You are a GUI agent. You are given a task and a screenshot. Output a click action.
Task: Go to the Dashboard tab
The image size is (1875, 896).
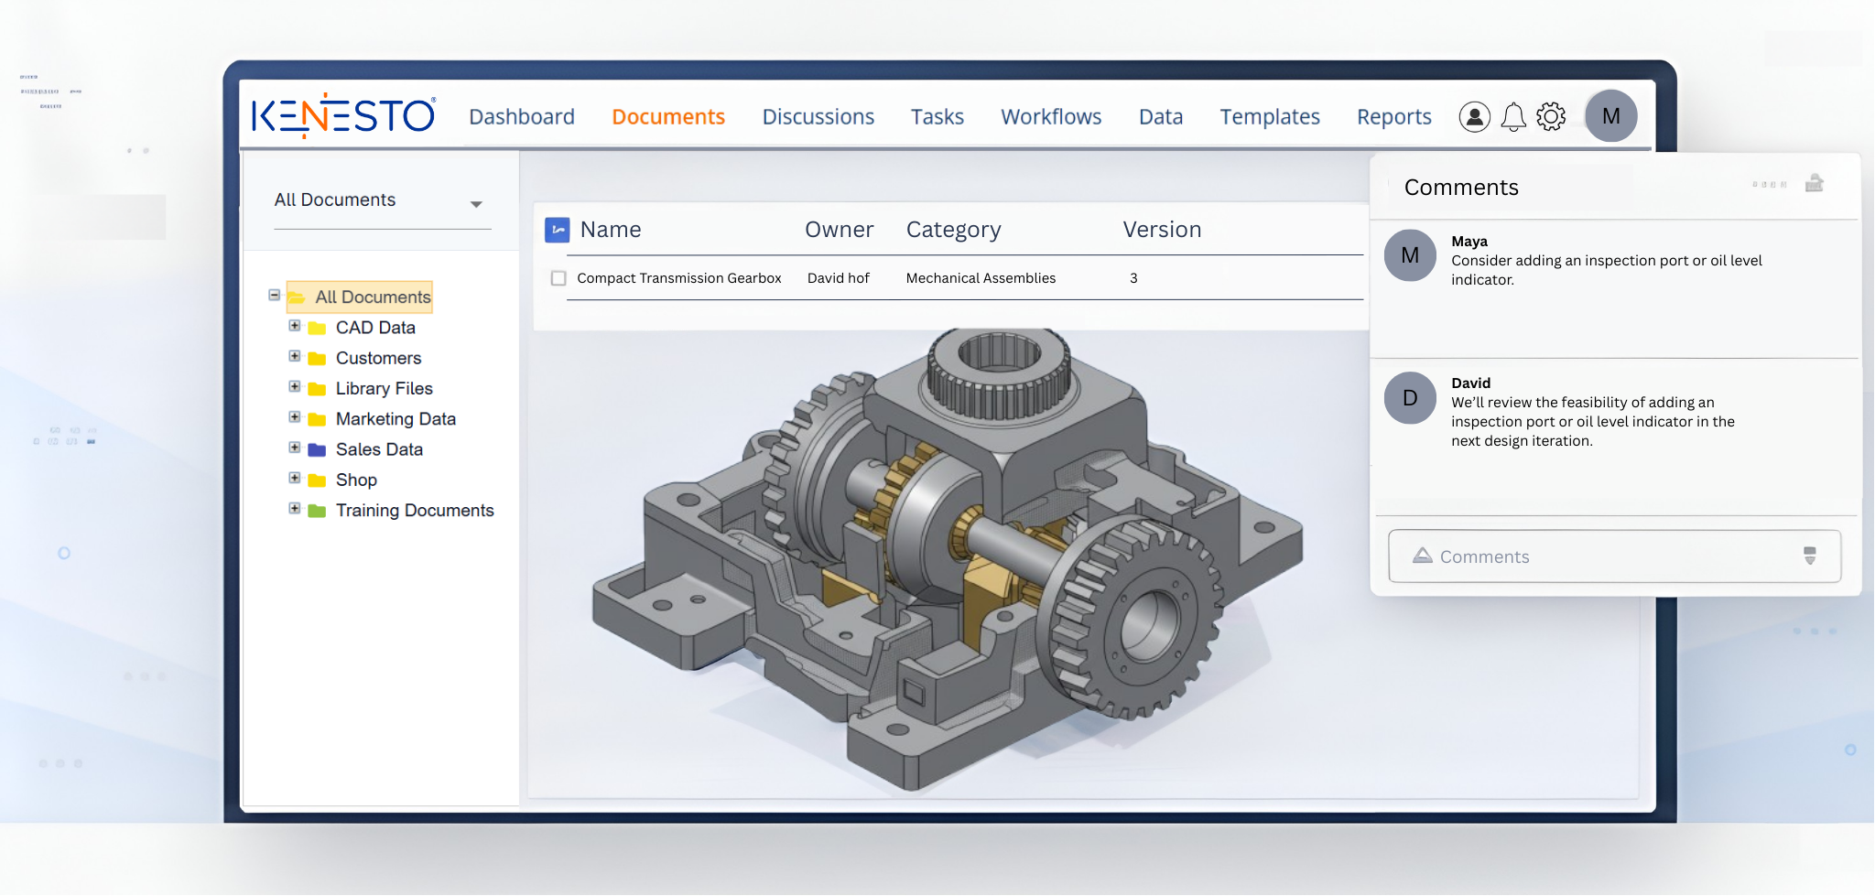click(x=521, y=117)
